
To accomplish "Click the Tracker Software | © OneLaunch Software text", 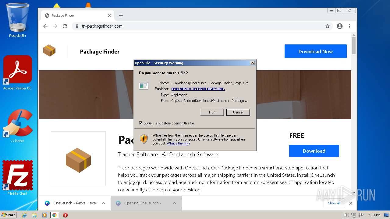I will pos(168,155).
